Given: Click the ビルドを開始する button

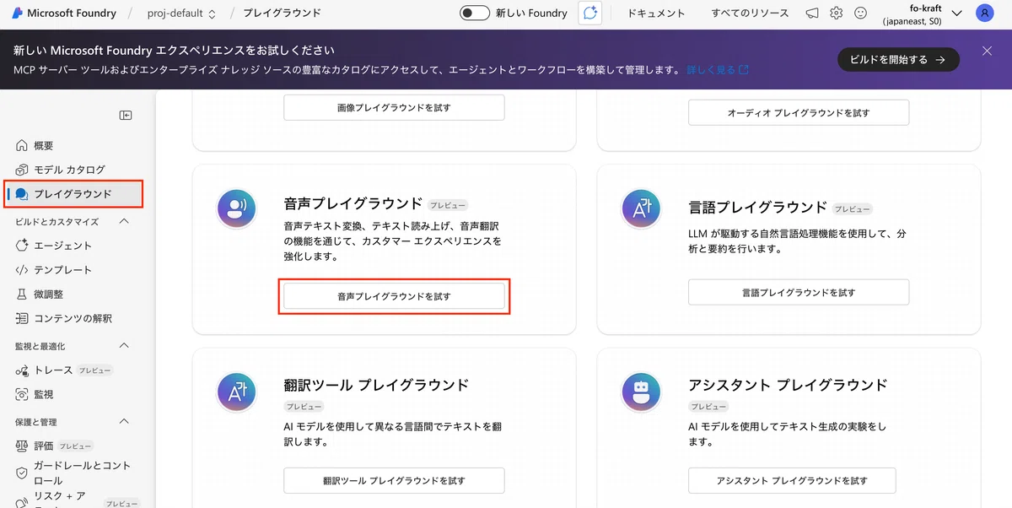Looking at the screenshot, I should click(898, 59).
